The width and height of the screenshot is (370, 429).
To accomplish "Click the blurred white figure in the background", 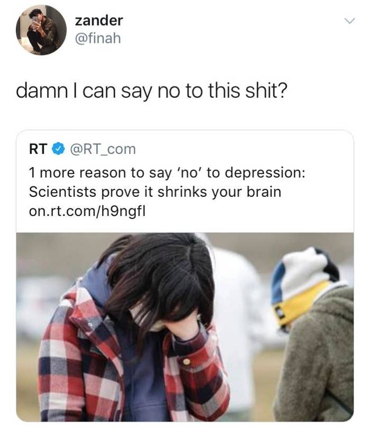I will 241,314.
